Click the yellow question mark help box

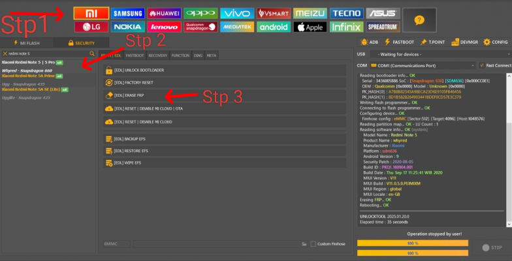point(419,20)
